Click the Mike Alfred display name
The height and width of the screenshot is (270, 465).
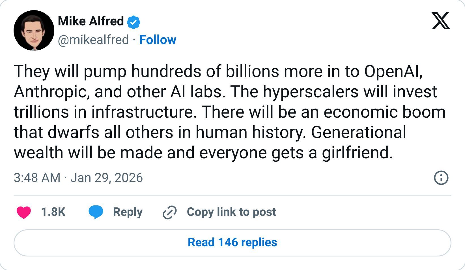[91, 21]
